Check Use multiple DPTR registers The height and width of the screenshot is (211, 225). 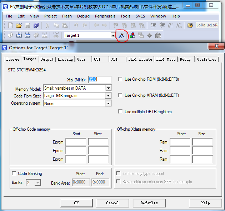(120, 111)
